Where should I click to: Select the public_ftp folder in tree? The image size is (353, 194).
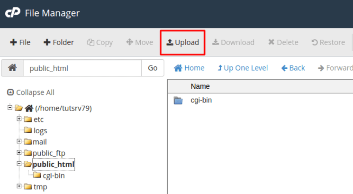point(49,153)
